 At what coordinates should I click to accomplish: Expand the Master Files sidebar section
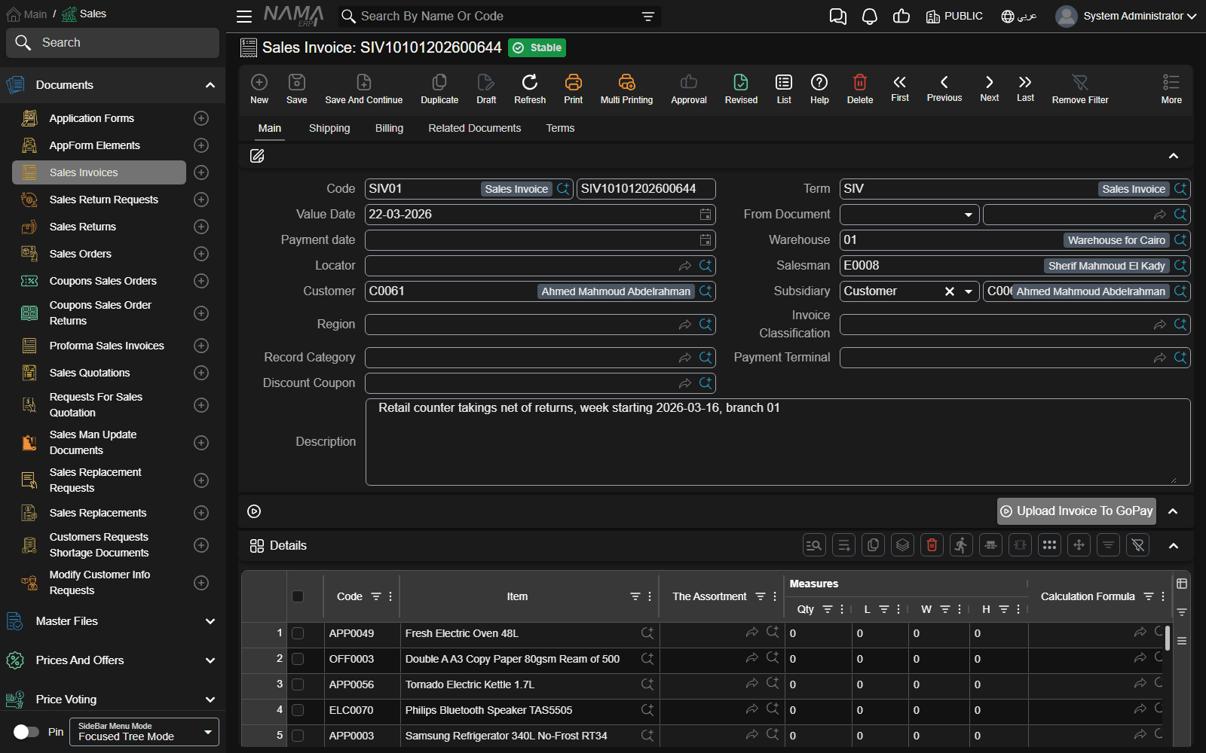(112, 621)
